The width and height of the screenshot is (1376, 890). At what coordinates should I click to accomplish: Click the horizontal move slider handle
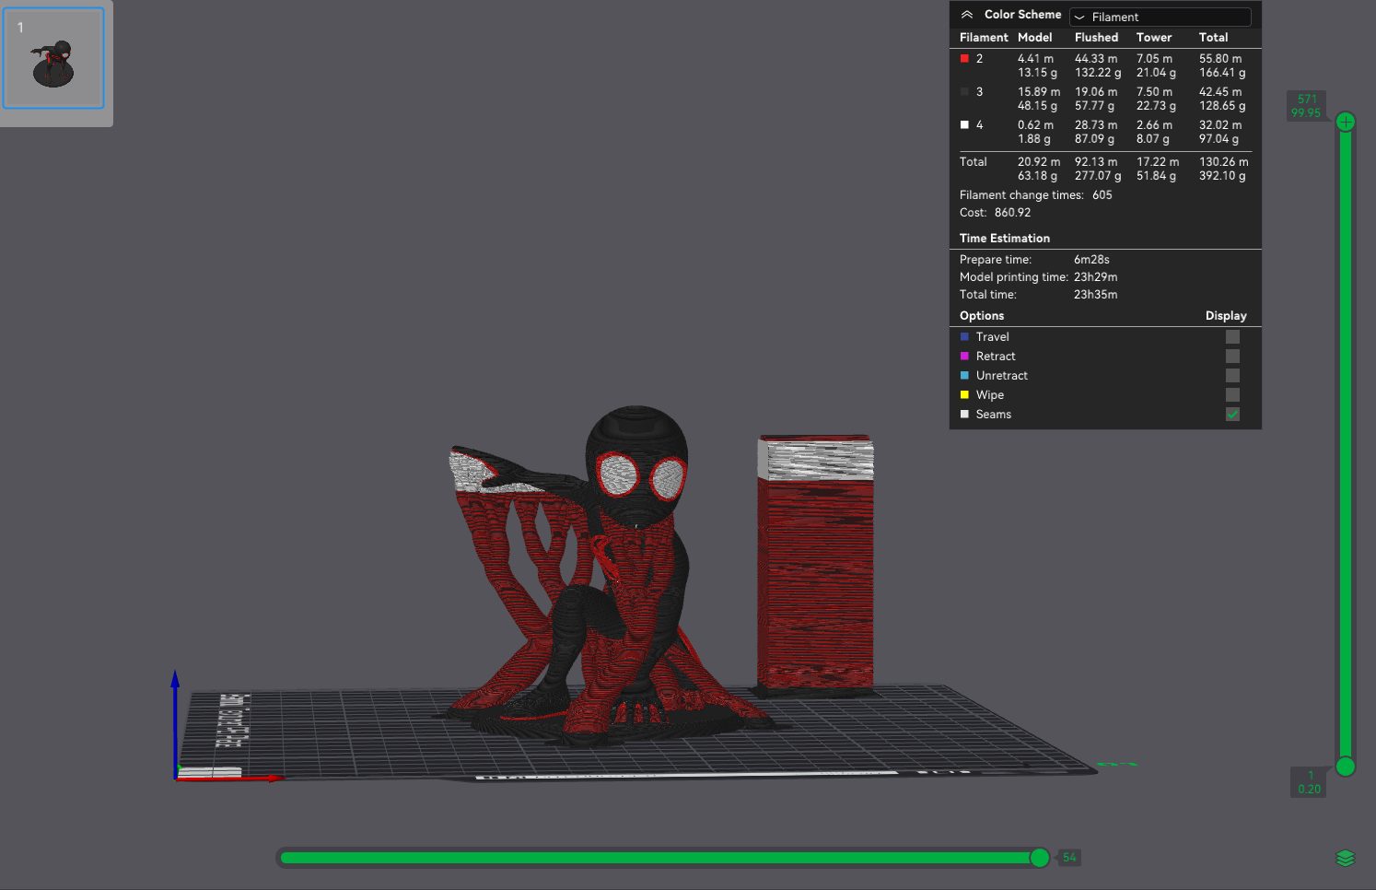click(1040, 858)
